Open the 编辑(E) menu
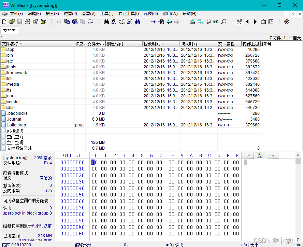This screenshot has width=303, height=247. [x=34, y=14]
